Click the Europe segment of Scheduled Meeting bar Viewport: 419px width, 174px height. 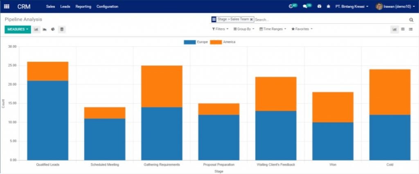[105, 139]
